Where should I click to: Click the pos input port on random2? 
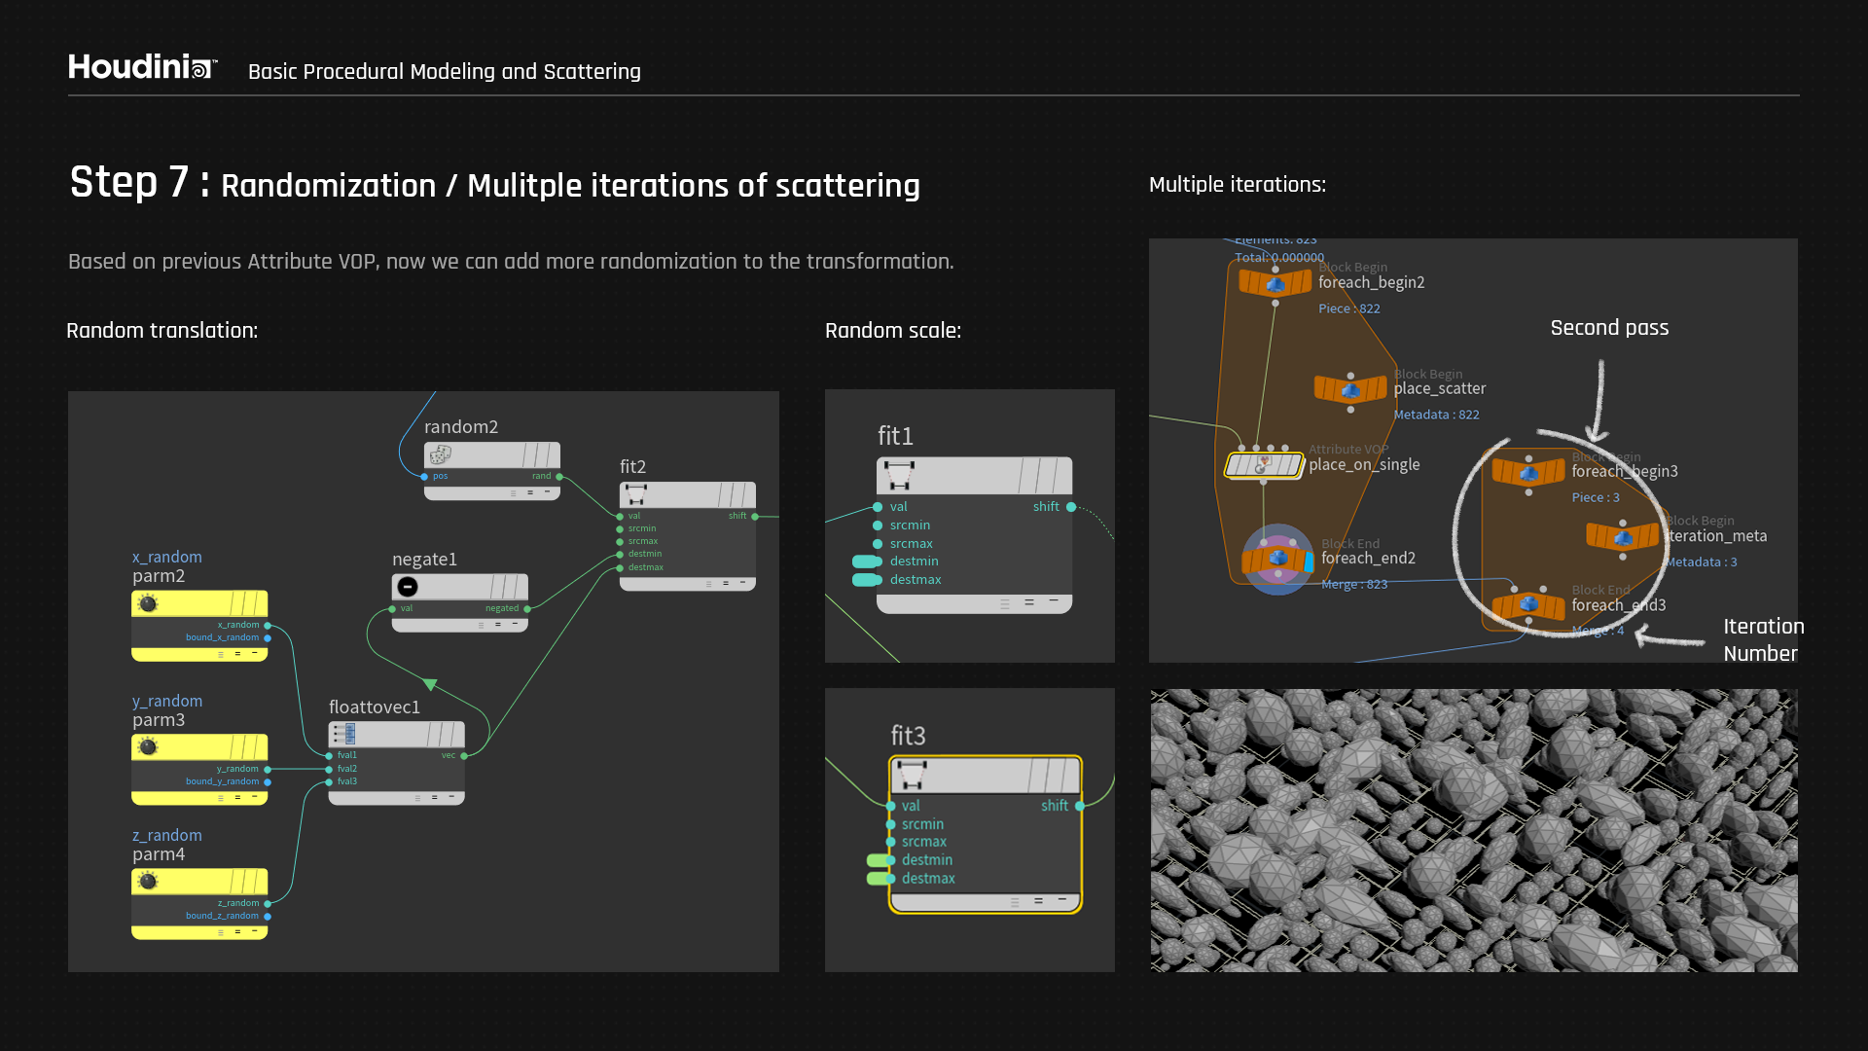pos(424,477)
